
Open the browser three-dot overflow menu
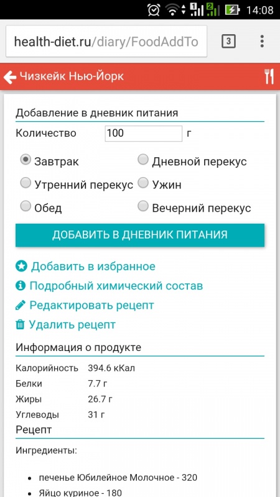(x=261, y=41)
